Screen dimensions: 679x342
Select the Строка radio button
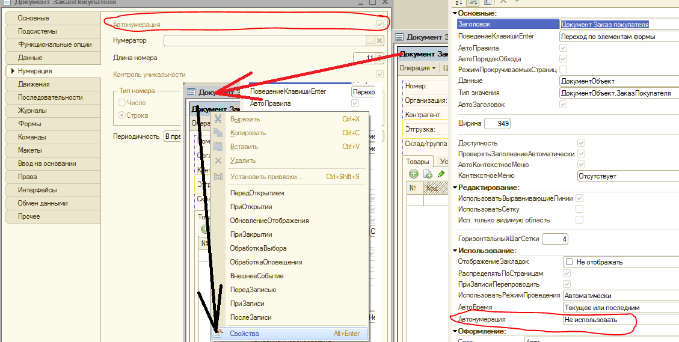[x=122, y=115]
